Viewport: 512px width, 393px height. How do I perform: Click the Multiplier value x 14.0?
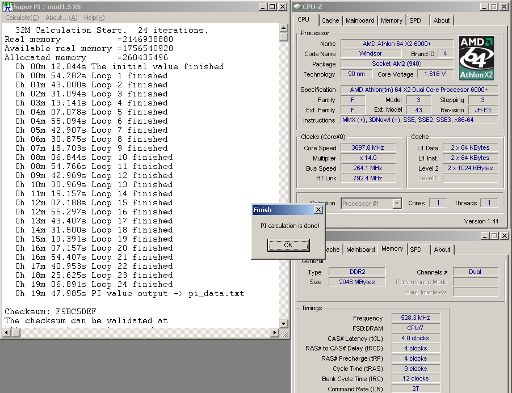[368, 158]
